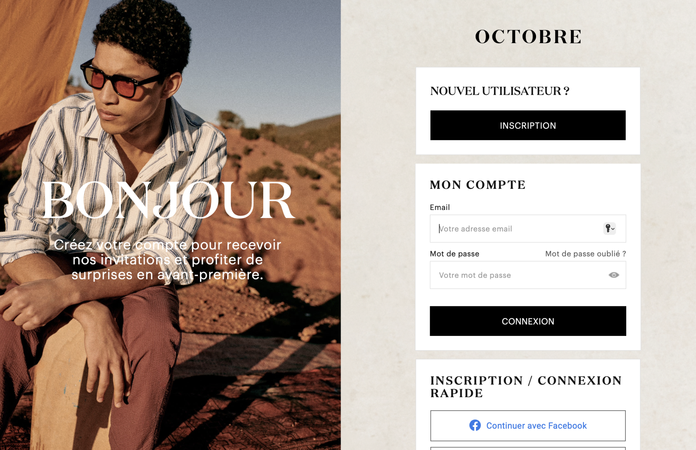This screenshot has height=450, width=696.
Task: Click the Créez votre compte promo text
Action: [x=167, y=260]
